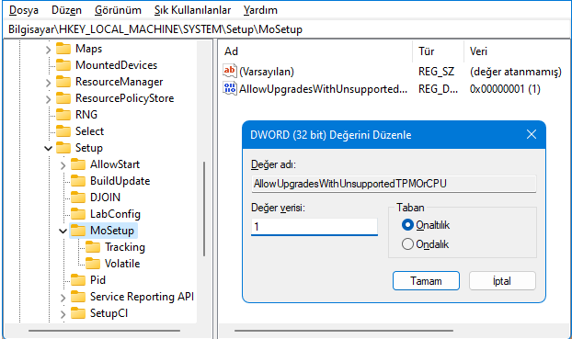This screenshot has width=572, height=339.
Task: Select the AllowUpgradesWithUnsupported... value name
Action: coord(323,89)
